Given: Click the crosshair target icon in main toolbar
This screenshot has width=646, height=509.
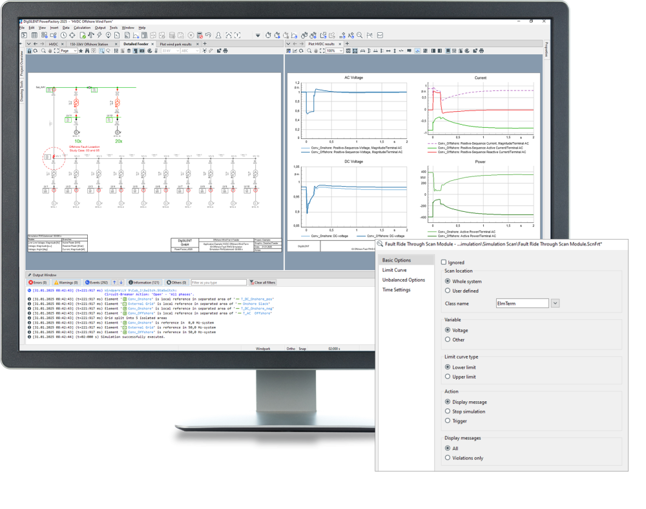Looking at the screenshot, I should tap(72, 36).
